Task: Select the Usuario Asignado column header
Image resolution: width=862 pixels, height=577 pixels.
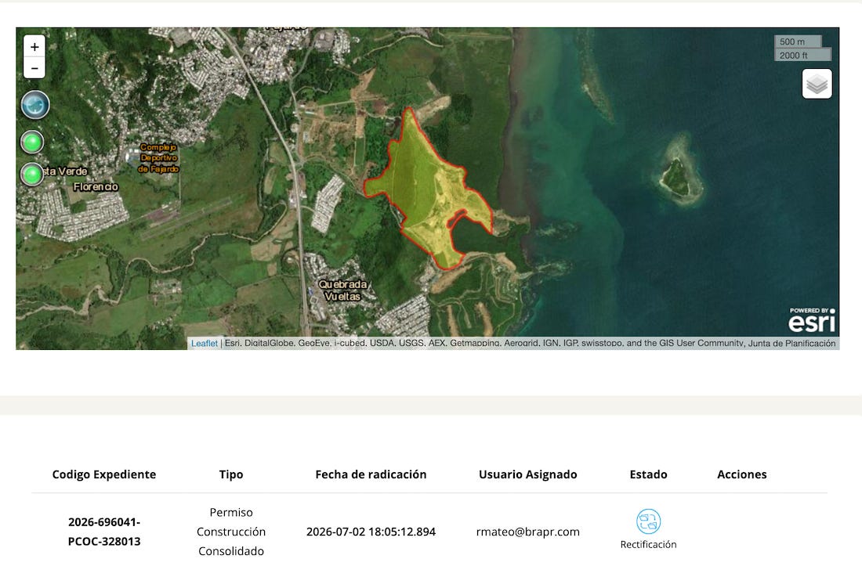Action: (527, 474)
